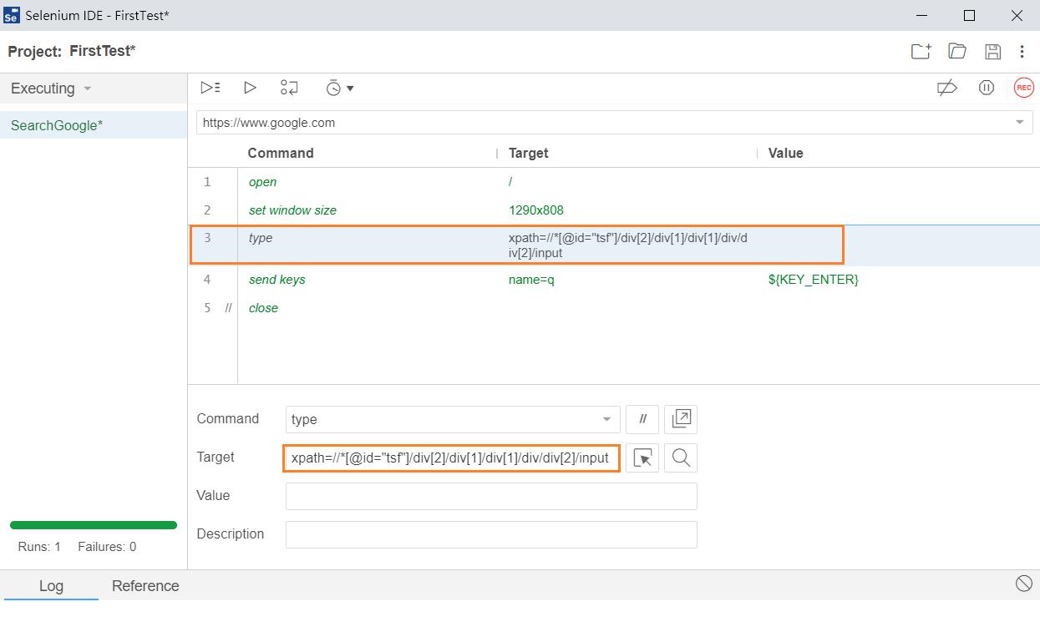Image resolution: width=1040 pixels, height=632 pixels.
Task: Toggle enable/disable command comment button
Action: (642, 419)
